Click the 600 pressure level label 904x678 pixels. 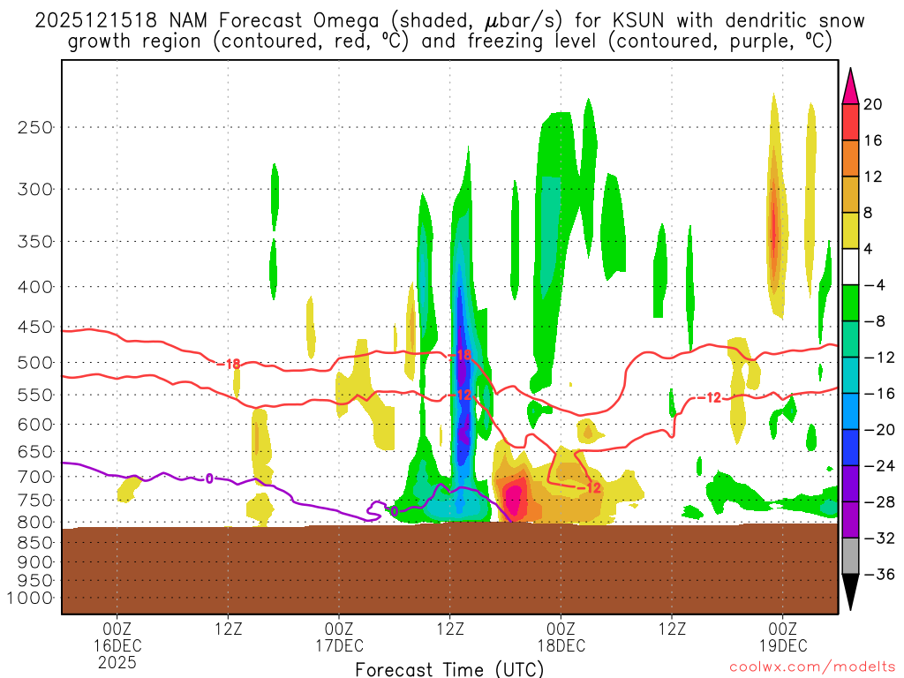pos(35,425)
